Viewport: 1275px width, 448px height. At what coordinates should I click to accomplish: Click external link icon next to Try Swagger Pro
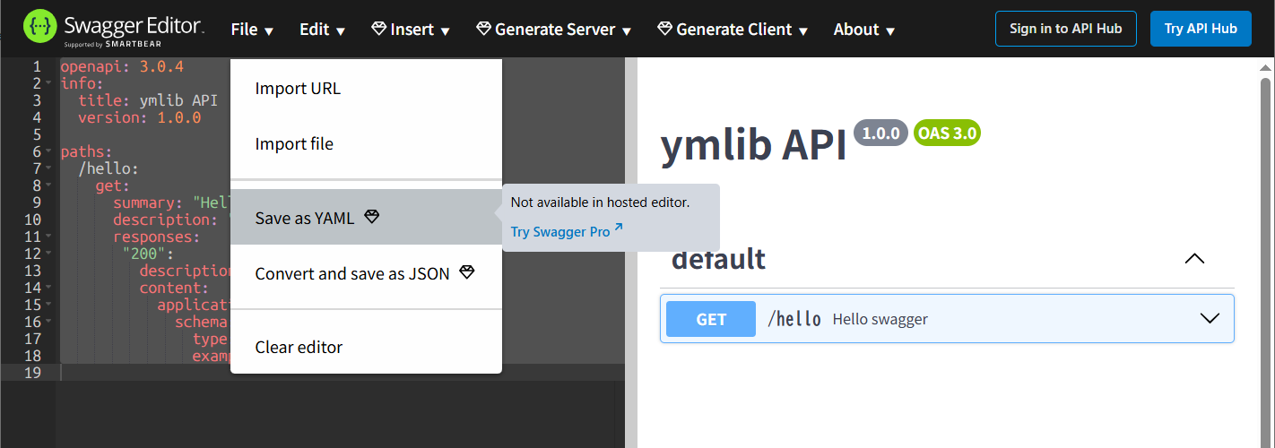click(x=619, y=230)
